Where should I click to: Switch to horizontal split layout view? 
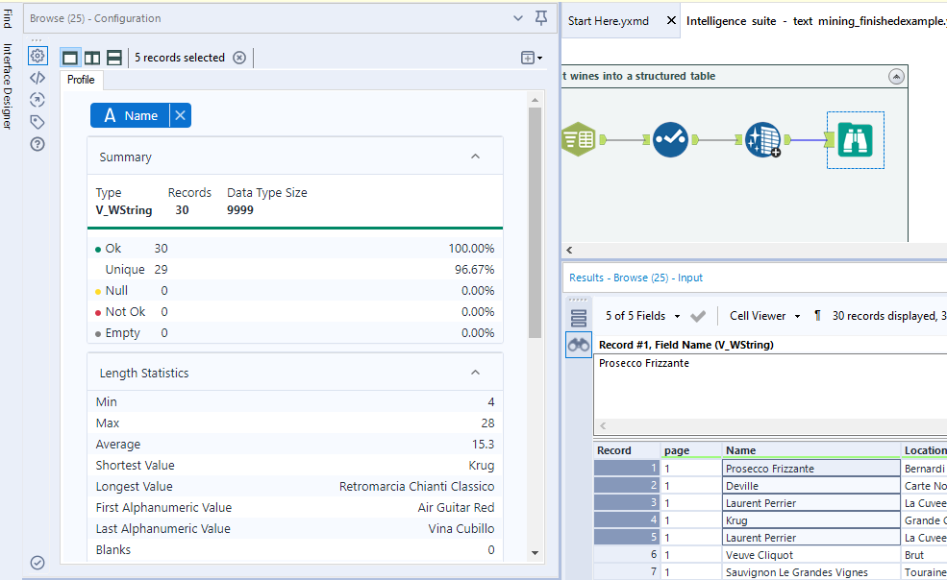pos(113,58)
